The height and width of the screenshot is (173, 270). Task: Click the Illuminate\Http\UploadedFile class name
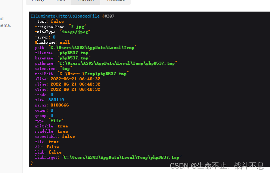coord(65,16)
